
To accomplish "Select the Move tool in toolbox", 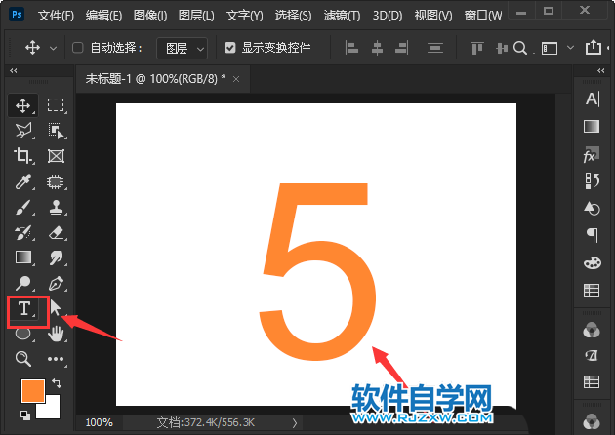I will coord(23,105).
